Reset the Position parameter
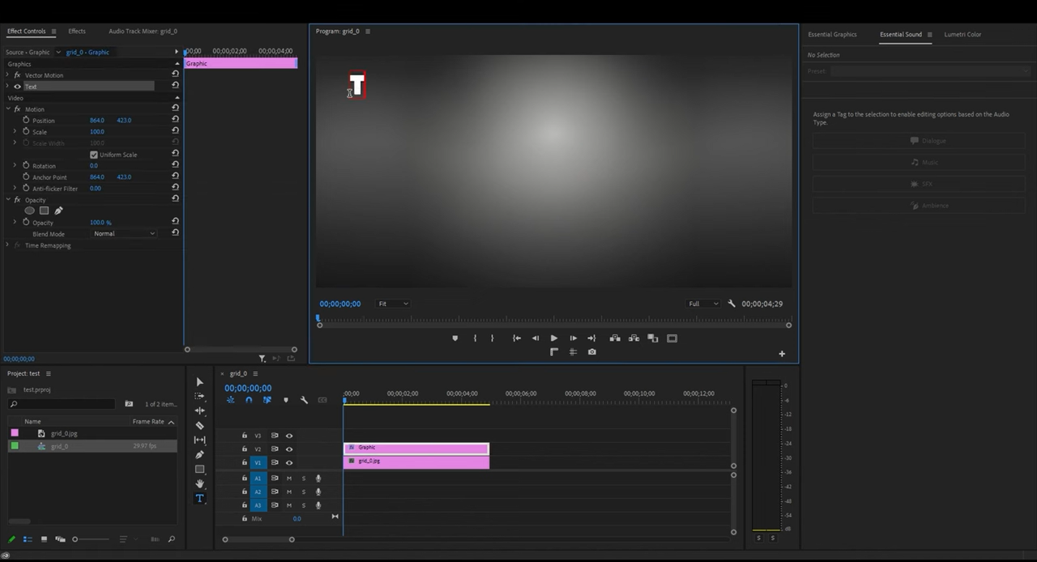Screen dimensions: 1037x562 175,120
